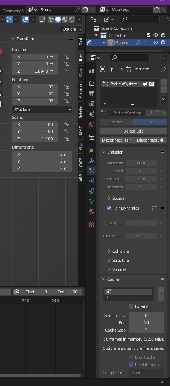The width and height of the screenshot is (170, 386).
Task: Add a new cache entry
Action: point(161,290)
